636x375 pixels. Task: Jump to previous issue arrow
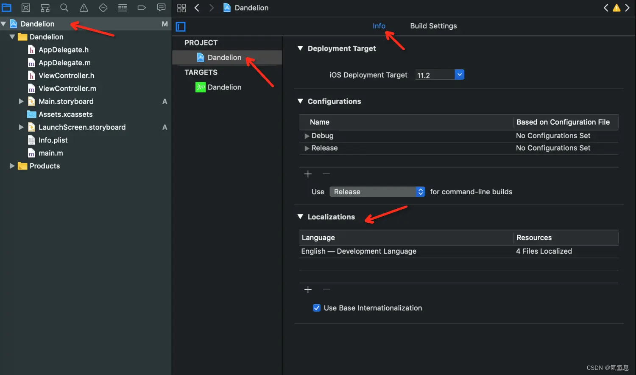[x=606, y=8]
